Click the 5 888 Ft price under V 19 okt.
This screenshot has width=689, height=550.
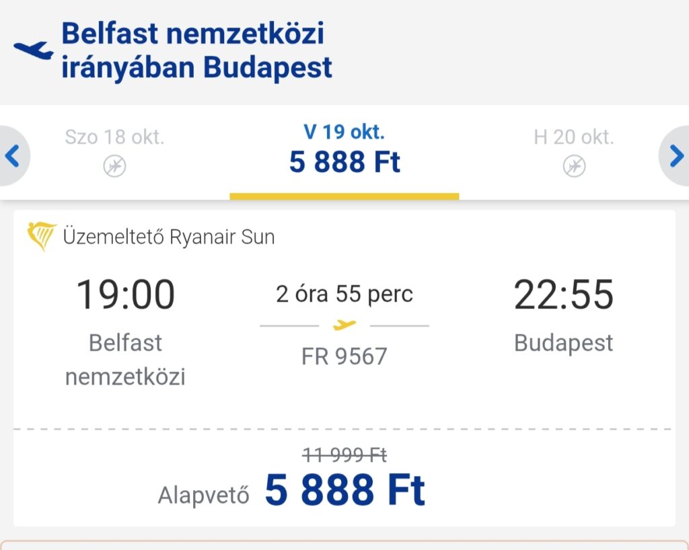click(344, 162)
